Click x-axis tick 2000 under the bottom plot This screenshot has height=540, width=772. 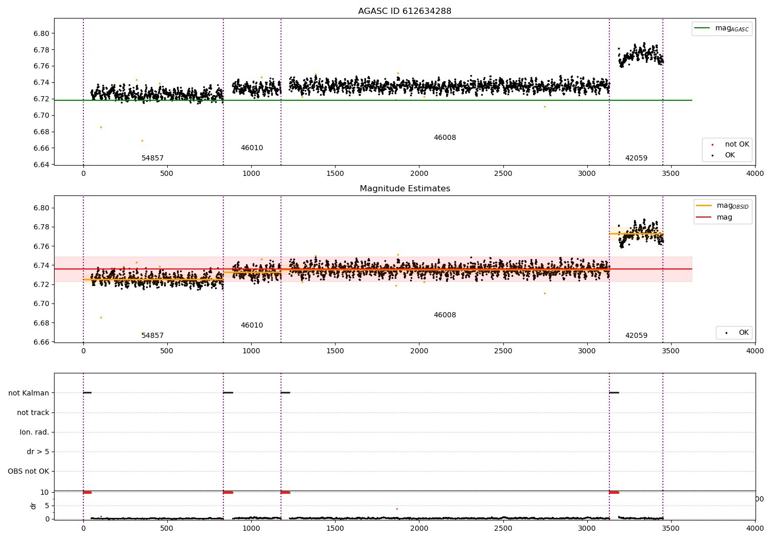[x=419, y=528]
